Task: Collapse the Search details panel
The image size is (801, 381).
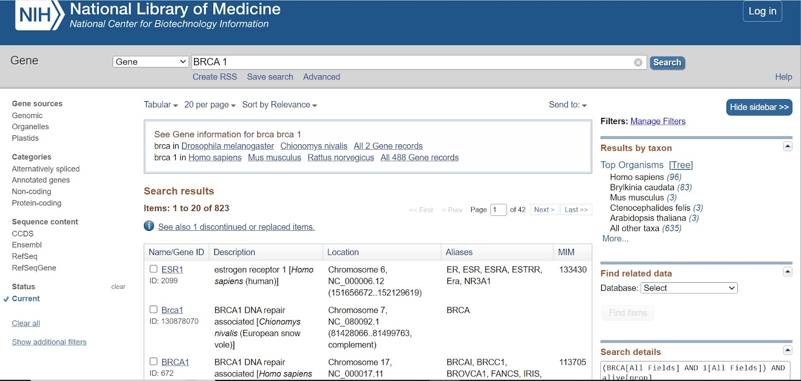Action: point(787,350)
